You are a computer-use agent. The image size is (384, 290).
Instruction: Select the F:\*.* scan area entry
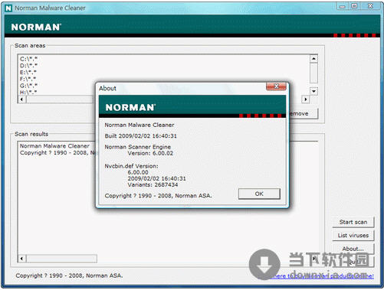28,79
